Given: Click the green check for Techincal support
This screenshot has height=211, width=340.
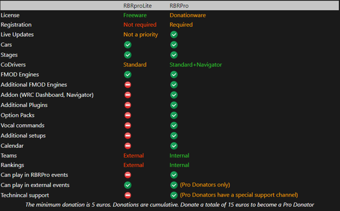Looking at the screenshot, I should [x=174, y=195].
